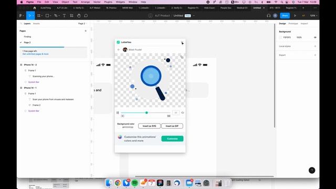Viewport: 336px width, 189px height.
Task: Select the Hand tool
Action: coord(79,16)
